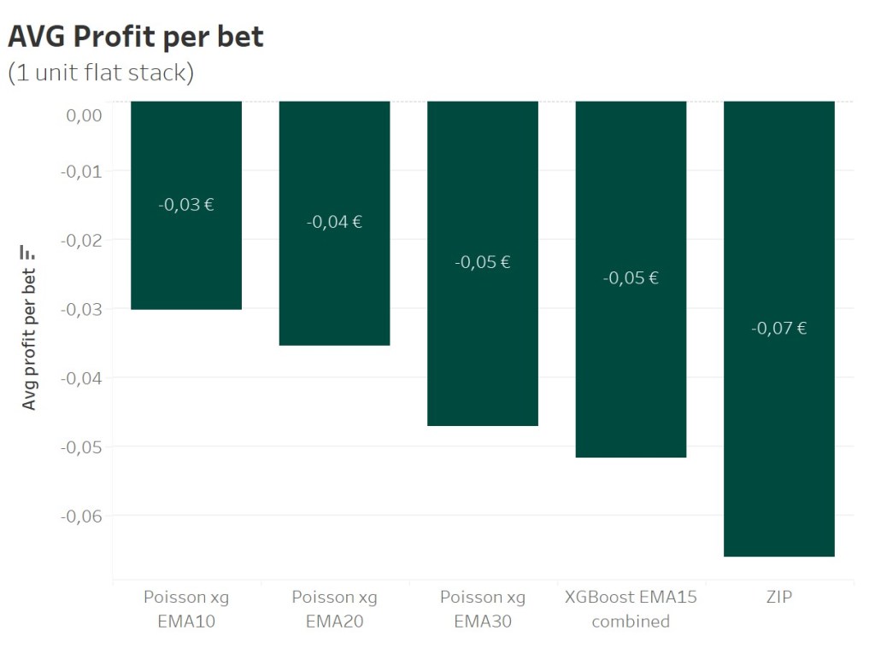Click the AVG Profit per bet title

point(135,37)
